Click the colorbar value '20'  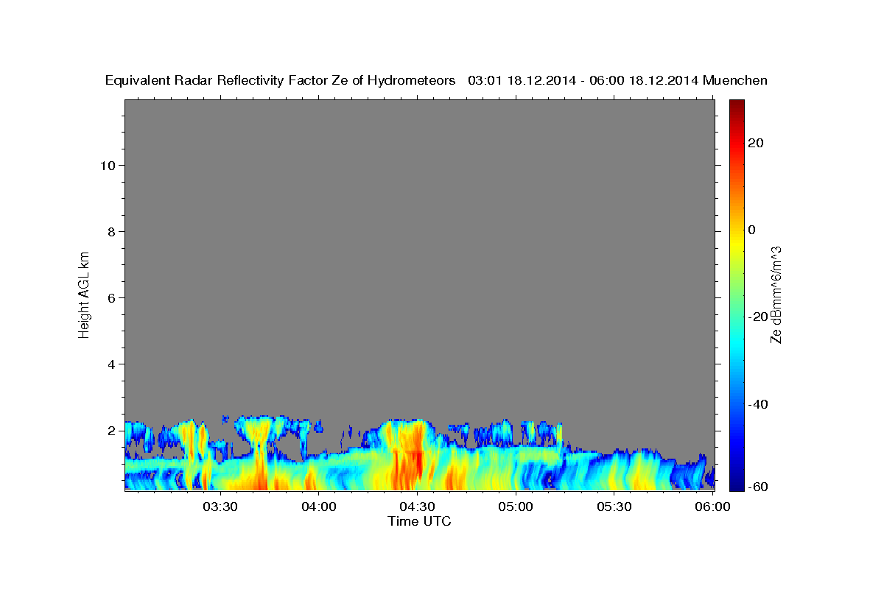tap(756, 143)
